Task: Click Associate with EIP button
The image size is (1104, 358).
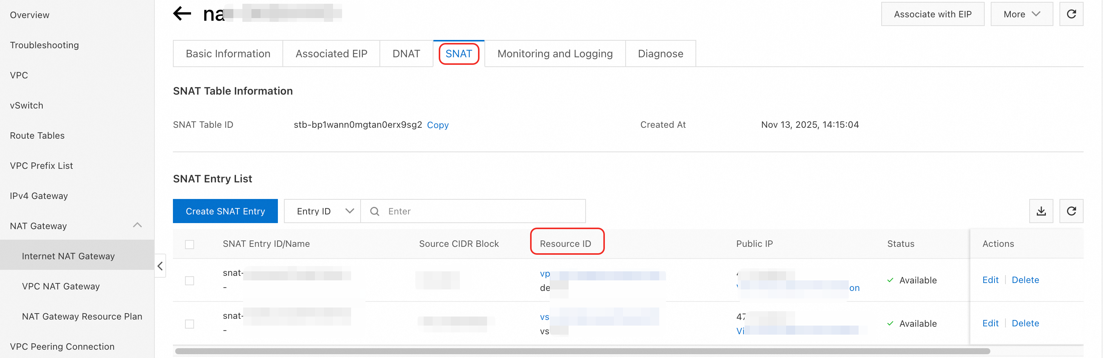Action: pos(932,14)
